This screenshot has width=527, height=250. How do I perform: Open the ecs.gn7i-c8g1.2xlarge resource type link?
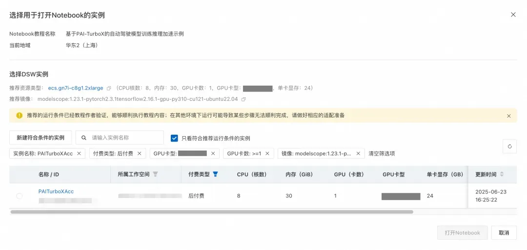(76, 88)
